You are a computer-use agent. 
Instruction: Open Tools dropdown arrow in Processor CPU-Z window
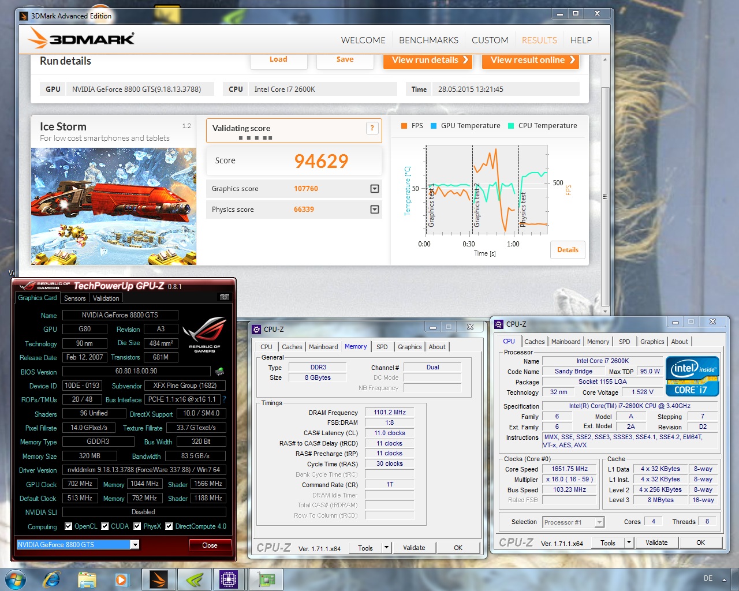(x=629, y=543)
